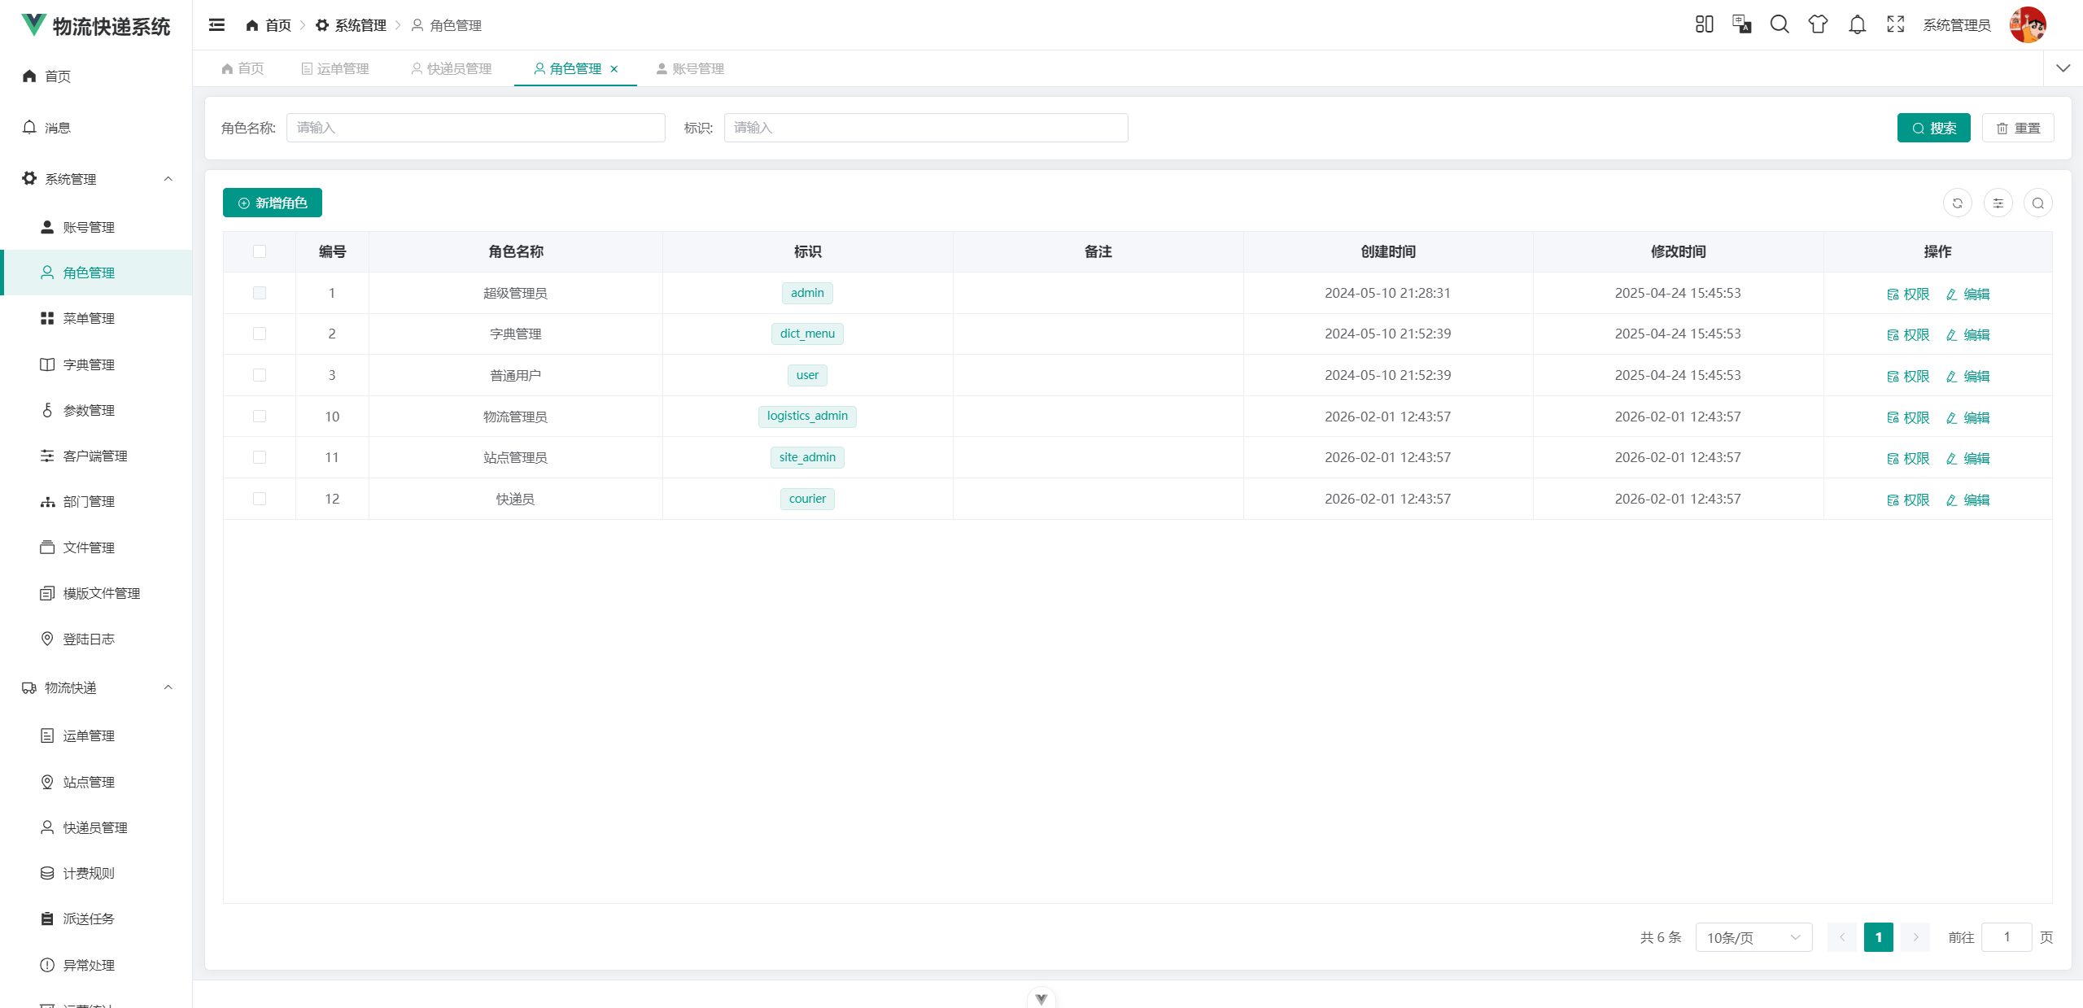Image resolution: width=2083 pixels, height=1008 pixels.
Task: Open column settings icon above table
Action: 1998,203
